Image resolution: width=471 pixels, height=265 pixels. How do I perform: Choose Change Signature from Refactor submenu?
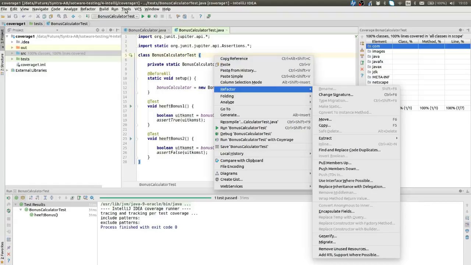(x=356, y=95)
